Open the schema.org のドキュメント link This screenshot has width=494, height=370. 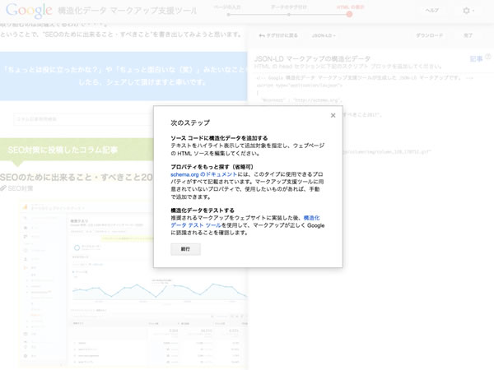(x=204, y=174)
